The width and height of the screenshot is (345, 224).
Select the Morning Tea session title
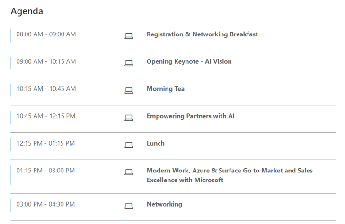(x=166, y=89)
